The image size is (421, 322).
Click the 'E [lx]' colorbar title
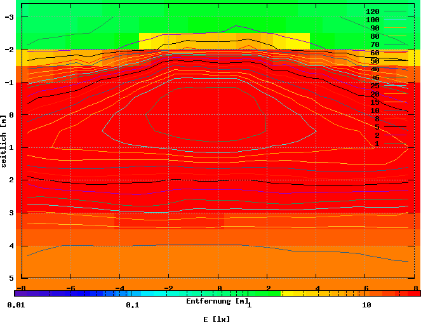click(217, 319)
